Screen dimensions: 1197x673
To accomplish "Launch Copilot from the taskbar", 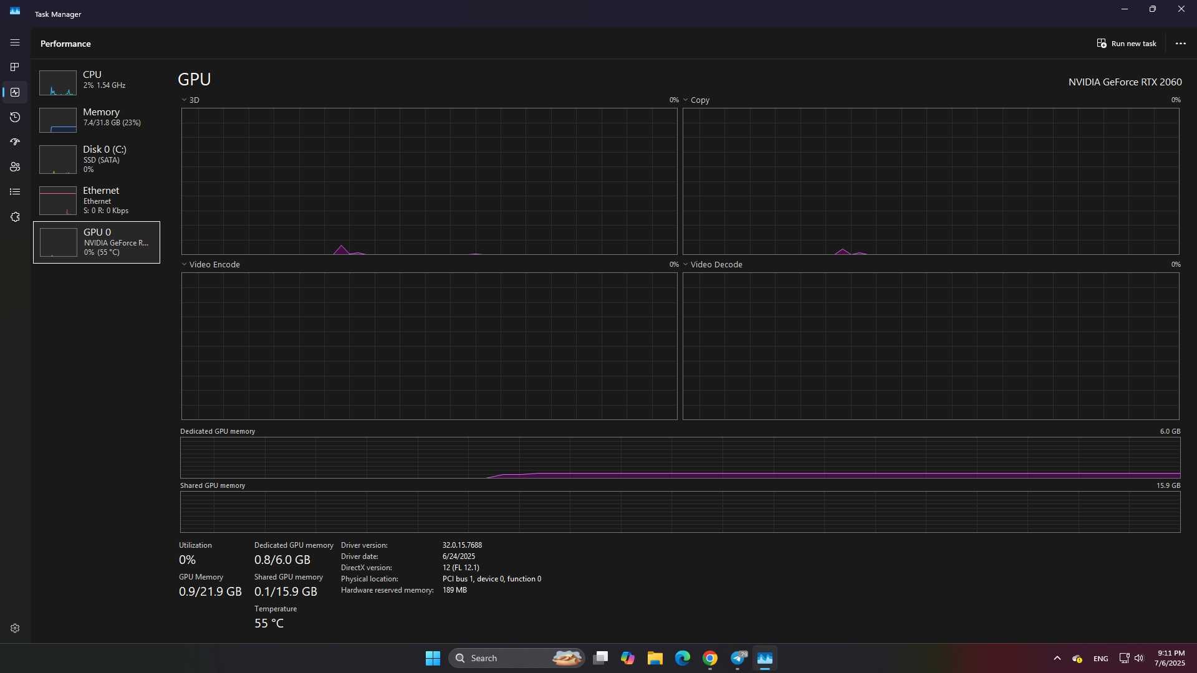I will coord(628,658).
